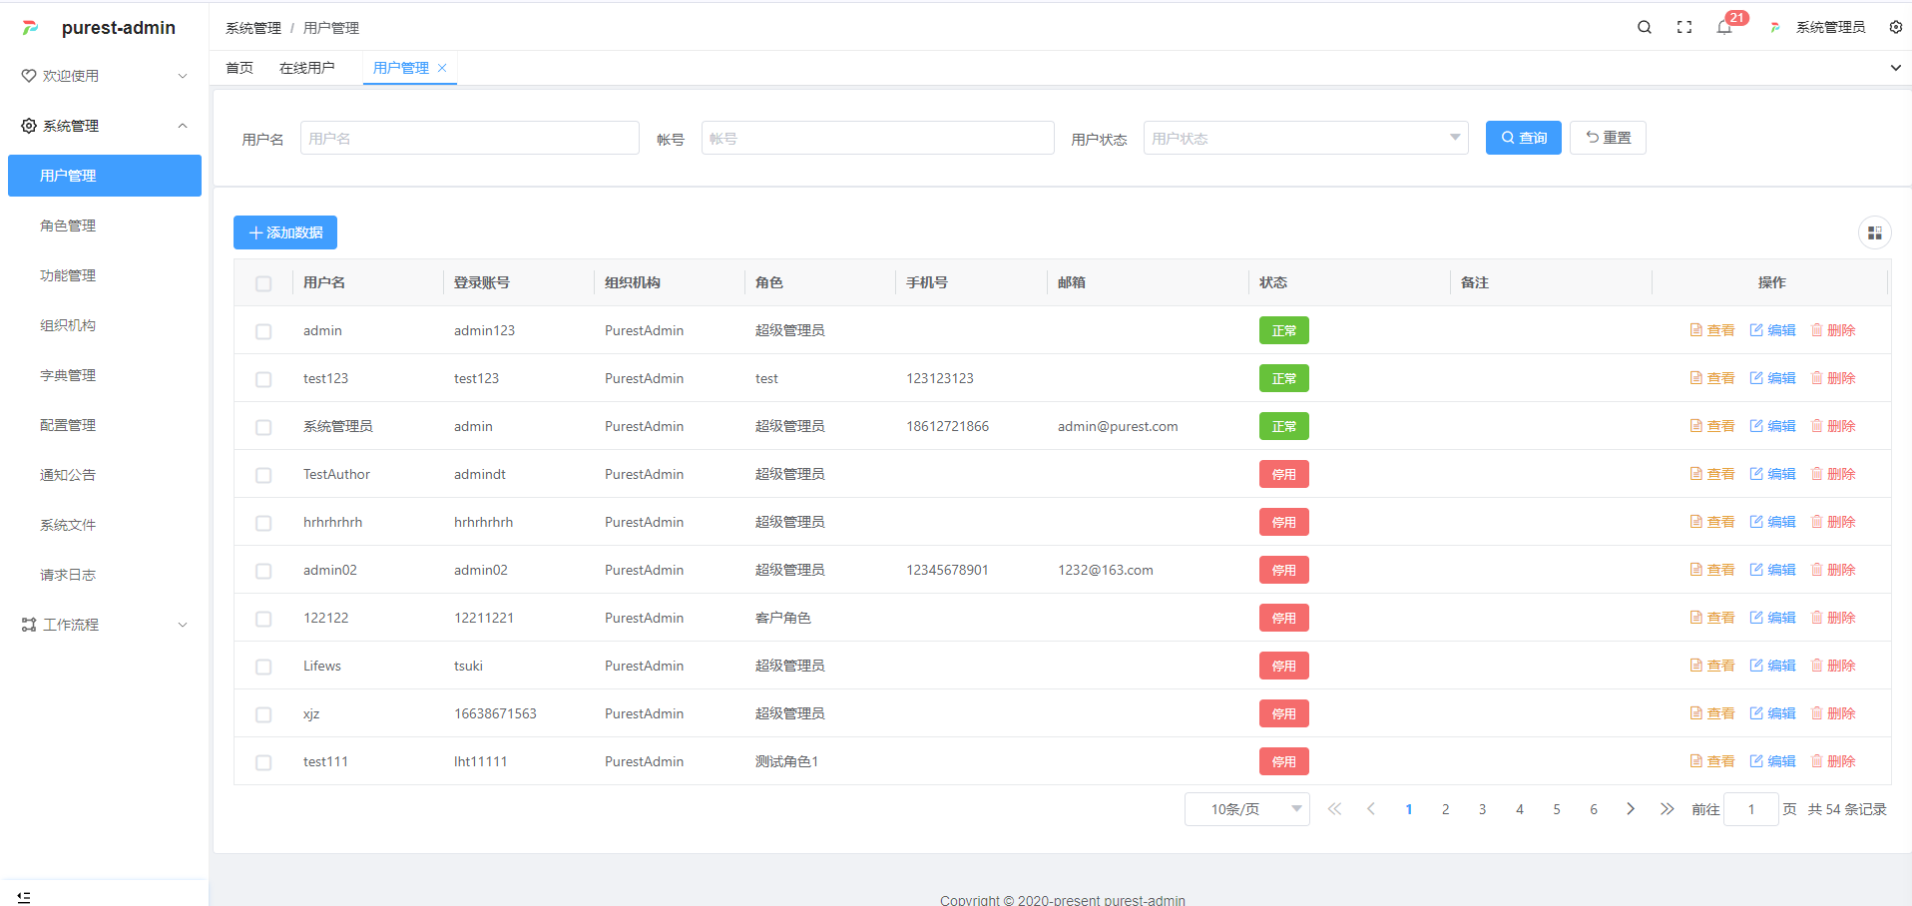Check the select-all checkbox in table header
The width and height of the screenshot is (1912, 906).
[x=263, y=283]
